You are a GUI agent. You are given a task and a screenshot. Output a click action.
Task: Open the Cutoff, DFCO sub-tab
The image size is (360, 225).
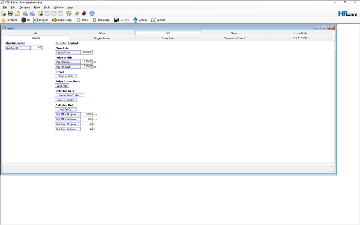(300, 38)
